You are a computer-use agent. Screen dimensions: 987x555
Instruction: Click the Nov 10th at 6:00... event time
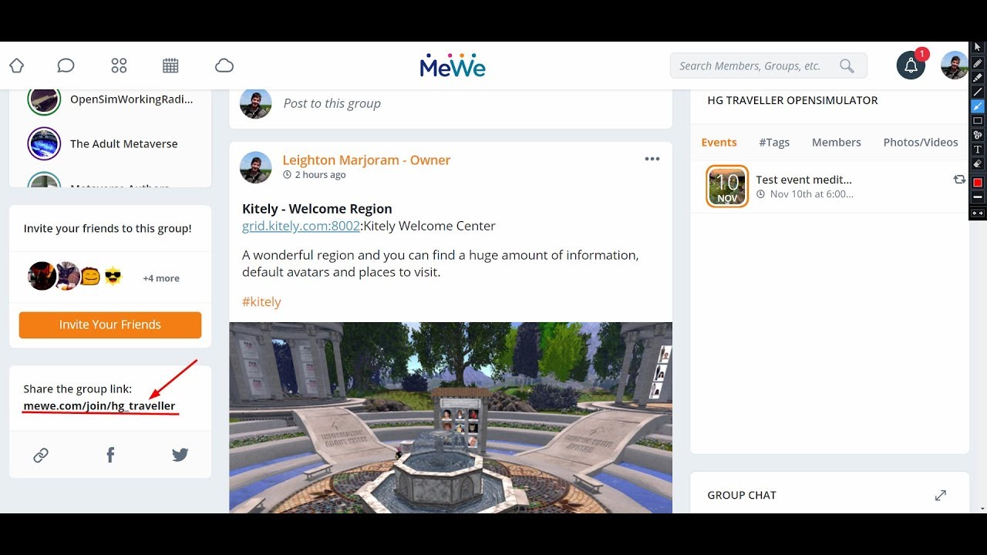click(811, 194)
